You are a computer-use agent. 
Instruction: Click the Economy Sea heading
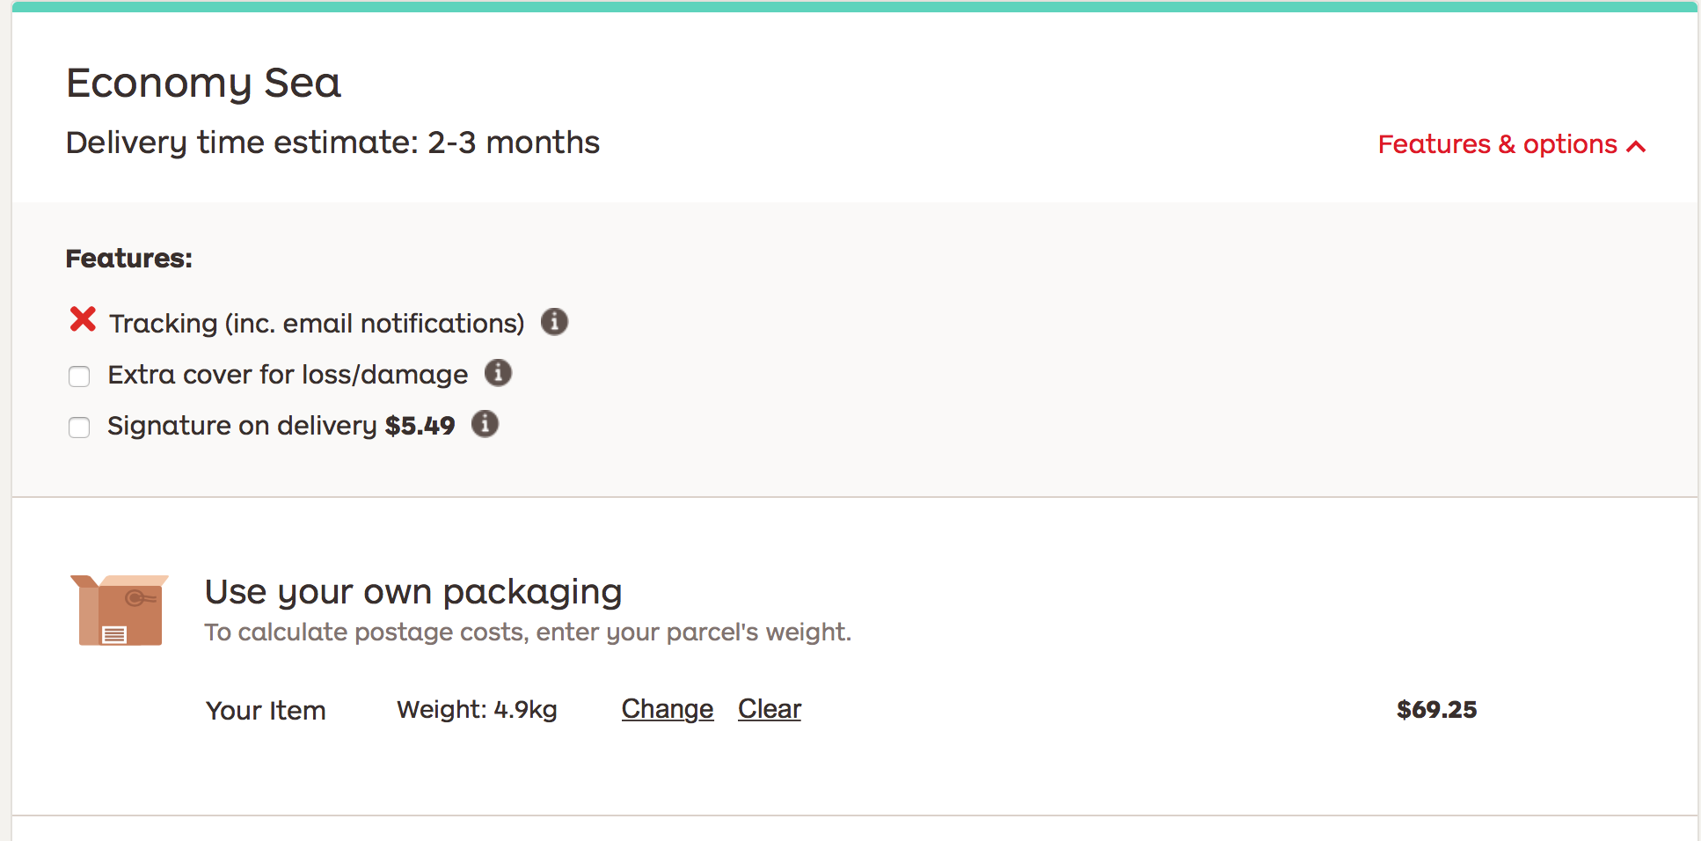click(x=203, y=84)
